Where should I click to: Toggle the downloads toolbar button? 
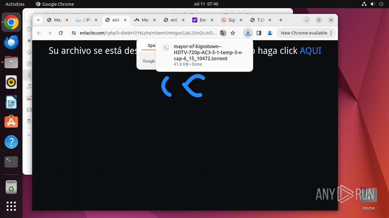248,33
